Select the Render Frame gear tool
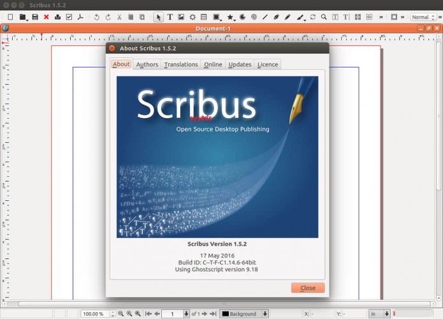Viewport: 443px width, 319px height. click(x=192, y=17)
